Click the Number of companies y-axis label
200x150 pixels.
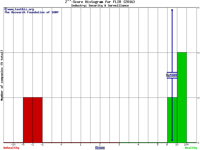tap(2, 75)
